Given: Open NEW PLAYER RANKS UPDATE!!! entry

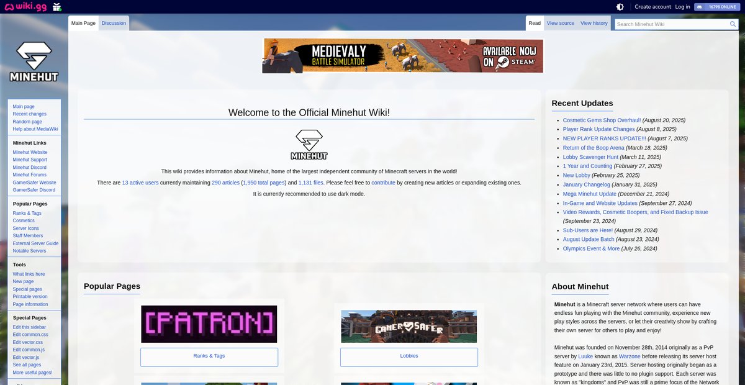Looking at the screenshot, I should tap(605, 138).
